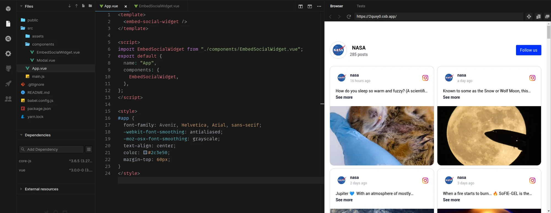Screen dimensions: 551x213
Task: Expand External resources section
Action: [21, 189]
